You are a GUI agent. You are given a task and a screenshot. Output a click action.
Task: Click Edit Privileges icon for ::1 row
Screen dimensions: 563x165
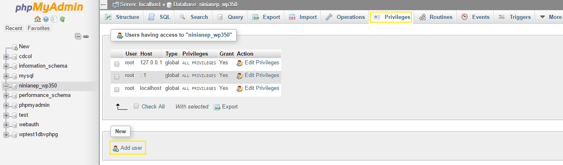240,76
